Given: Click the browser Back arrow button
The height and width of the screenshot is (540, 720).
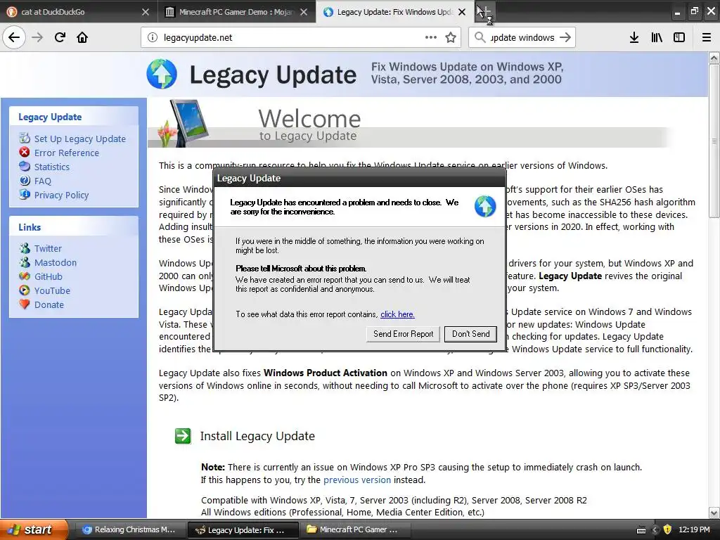Looking at the screenshot, I should (14, 37).
